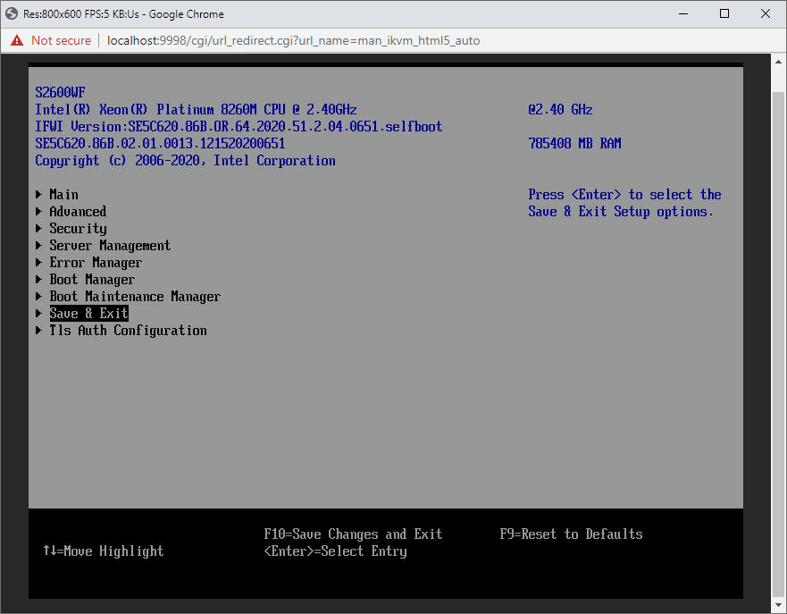Click the Move Highlight hint text
Viewport: 787px width, 614px height.
coord(104,551)
